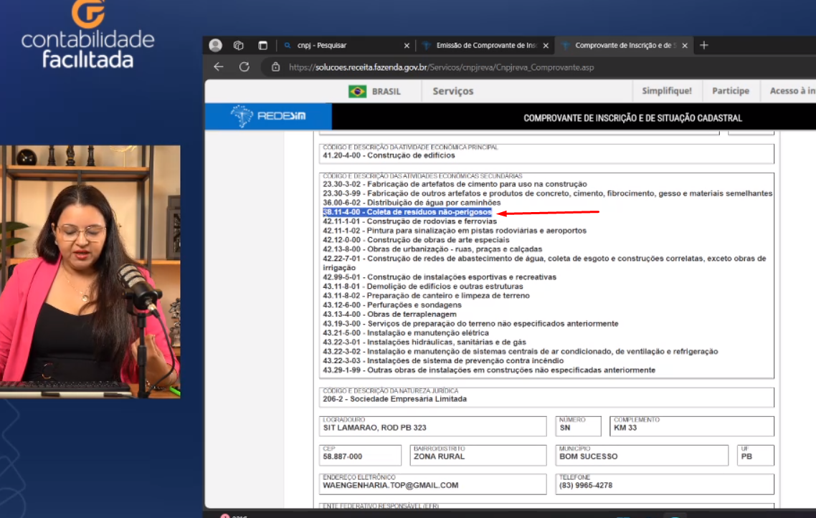Click '206-2 - Sociedade Empresária Limitada'
Image resolution: width=816 pixels, height=518 pixels.
pyautogui.click(x=394, y=399)
